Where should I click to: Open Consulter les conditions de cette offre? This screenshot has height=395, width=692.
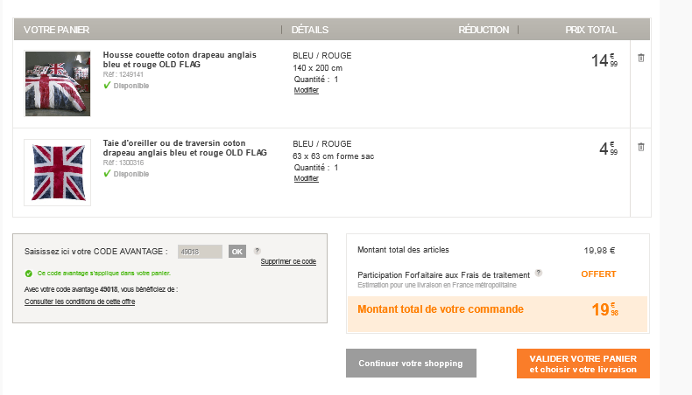tap(80, 301)
